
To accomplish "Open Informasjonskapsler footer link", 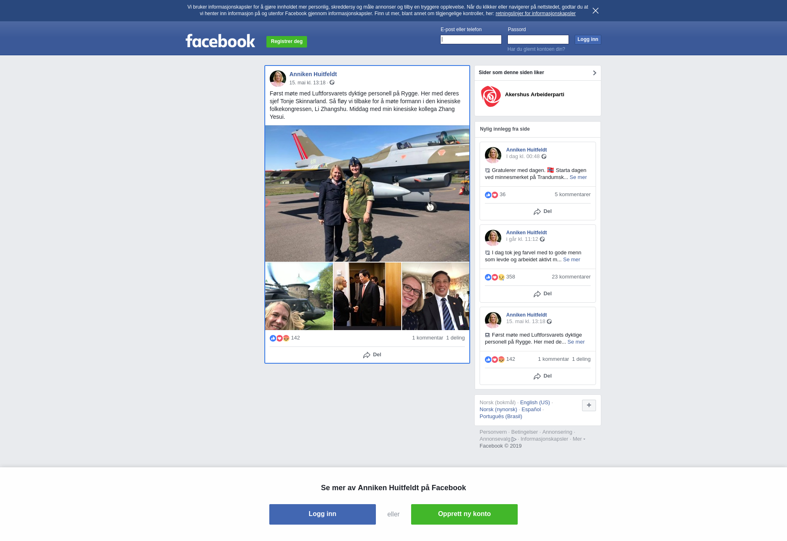I will tap(544, 439).
